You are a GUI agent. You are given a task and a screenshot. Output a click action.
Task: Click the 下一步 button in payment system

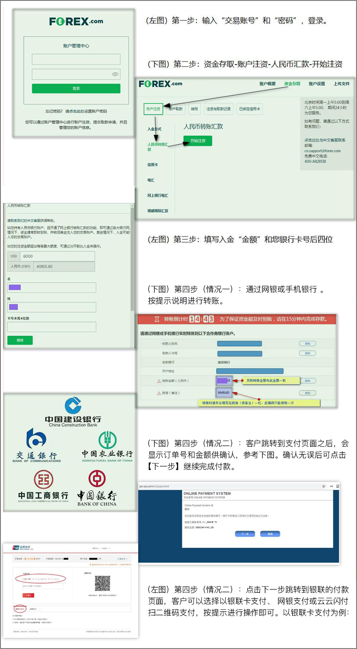point(244,534)
